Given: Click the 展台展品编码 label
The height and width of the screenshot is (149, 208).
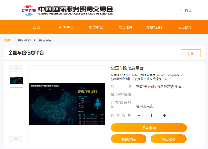Looking at the screenshot, I should click(x=121, y=94).
